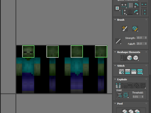This screenshot has height=113, width=151.
Task: Activate the Relax brush with cube icon
Action: (135, 29)
